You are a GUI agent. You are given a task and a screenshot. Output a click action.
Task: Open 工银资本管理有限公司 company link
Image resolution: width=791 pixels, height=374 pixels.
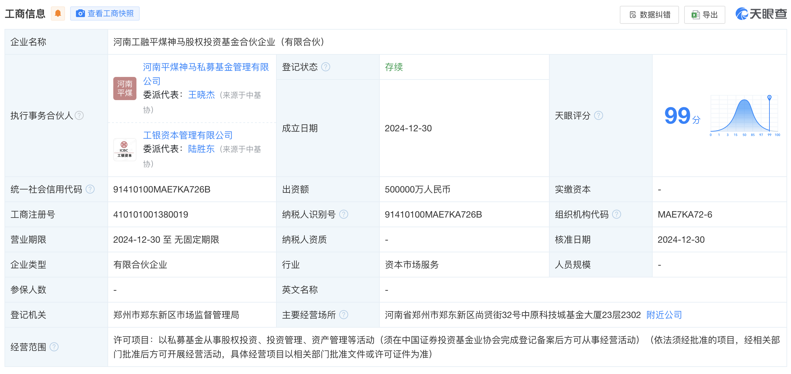click(x=188, y=135)
